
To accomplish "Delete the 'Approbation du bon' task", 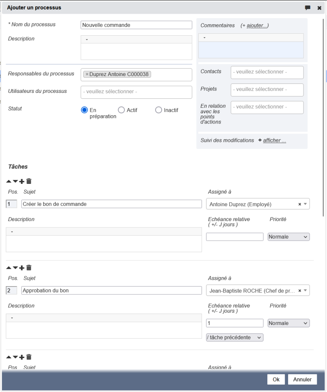I will (29, 268).
